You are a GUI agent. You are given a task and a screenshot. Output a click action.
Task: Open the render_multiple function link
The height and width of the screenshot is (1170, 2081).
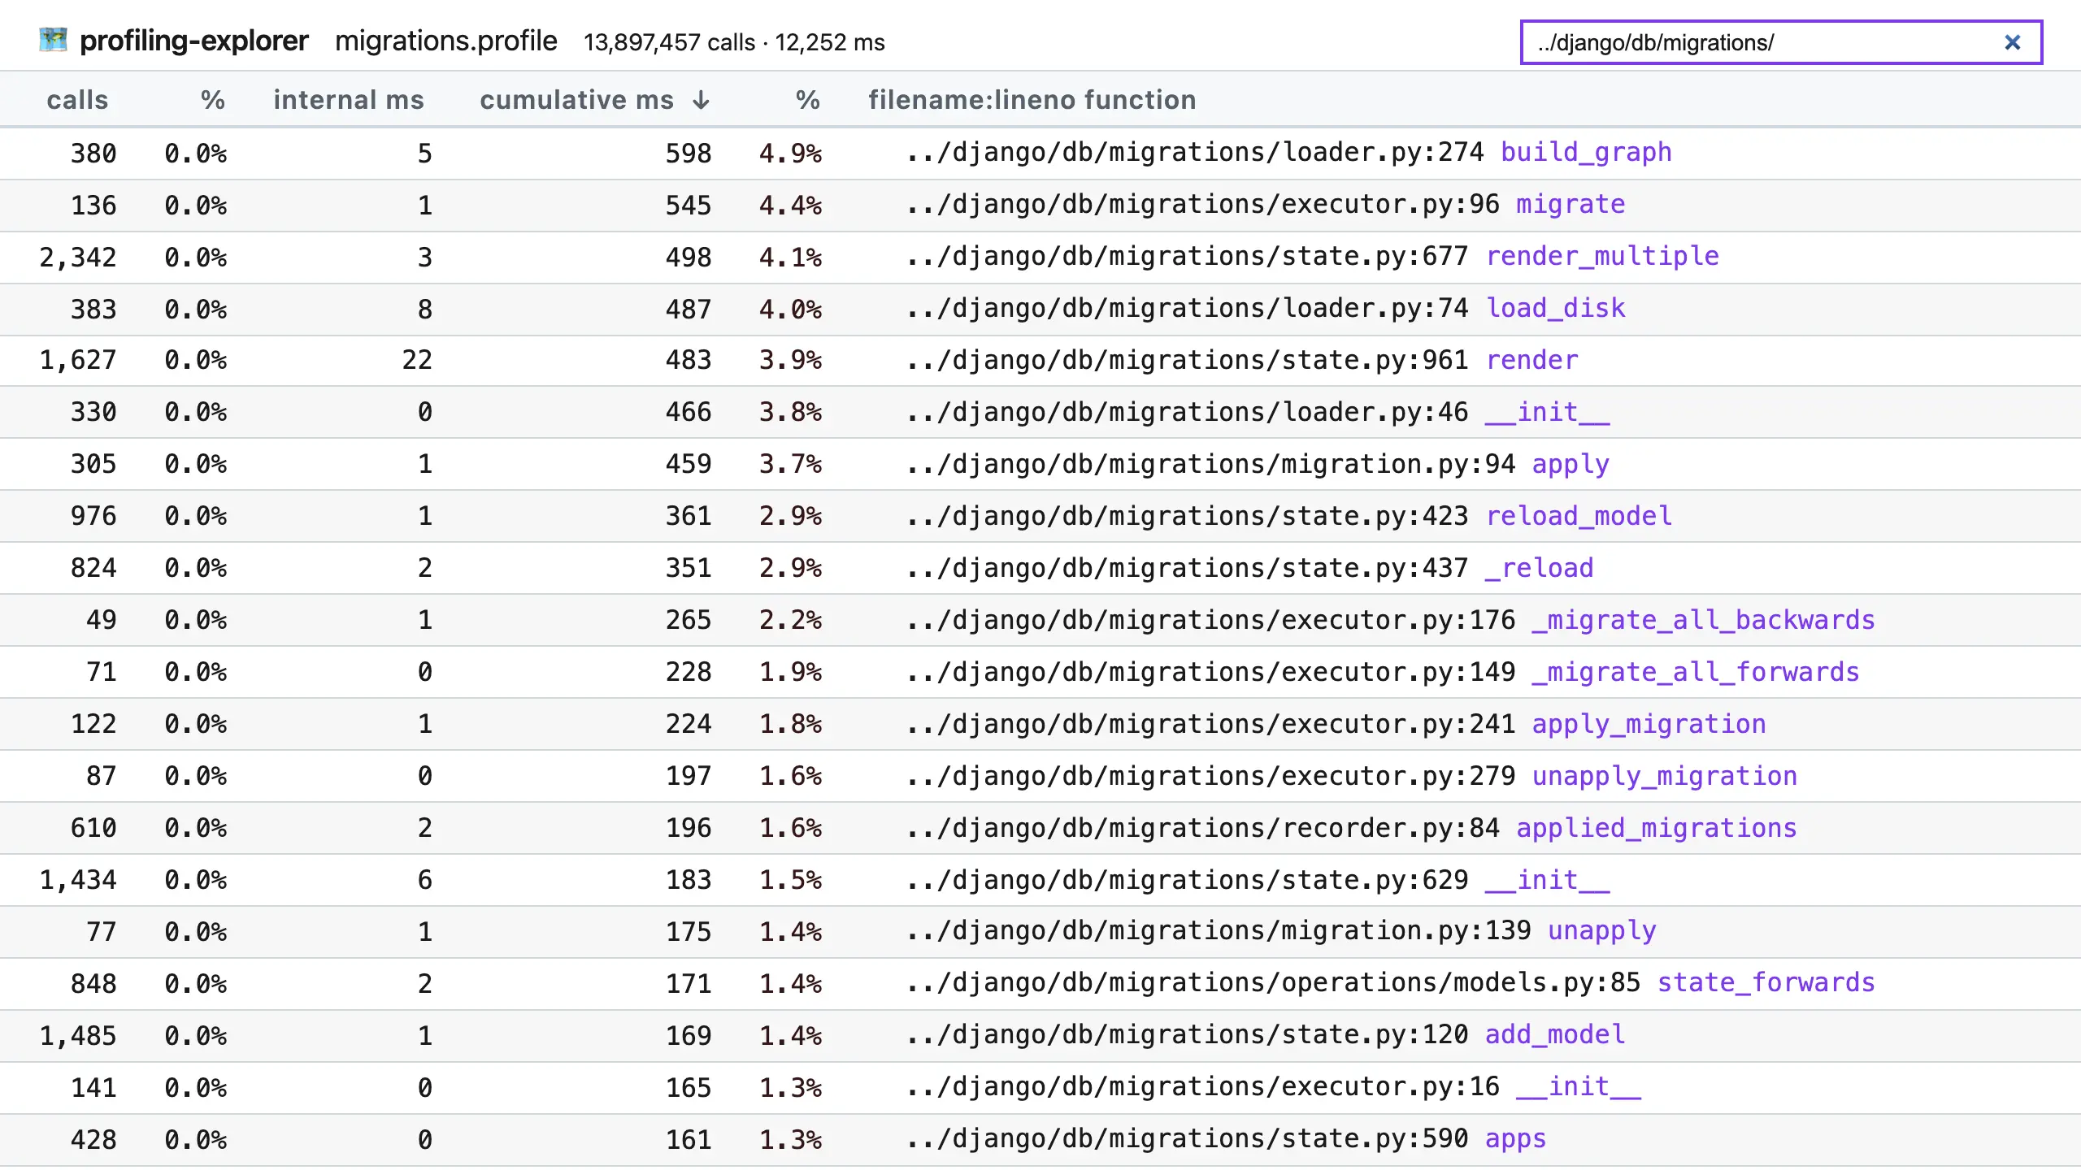tap(1602, 257)
